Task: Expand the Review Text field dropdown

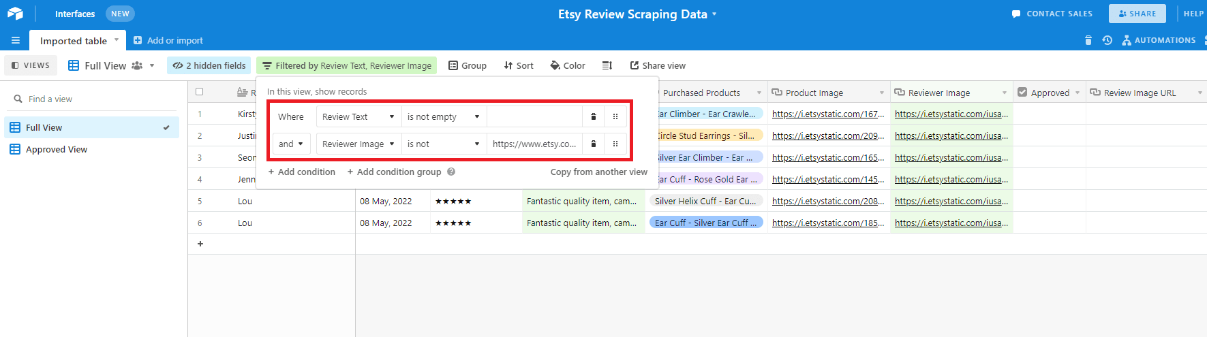Action: click(358, 117)
